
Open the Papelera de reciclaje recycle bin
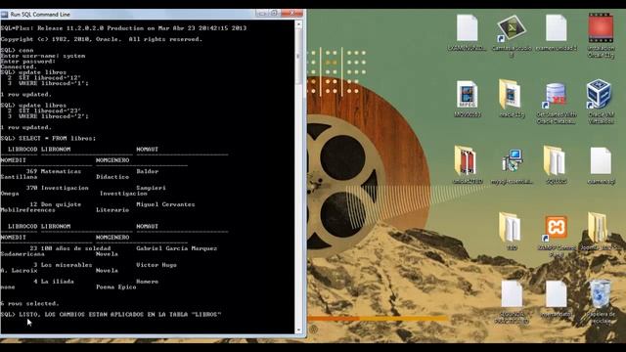[x=601, y=294]
